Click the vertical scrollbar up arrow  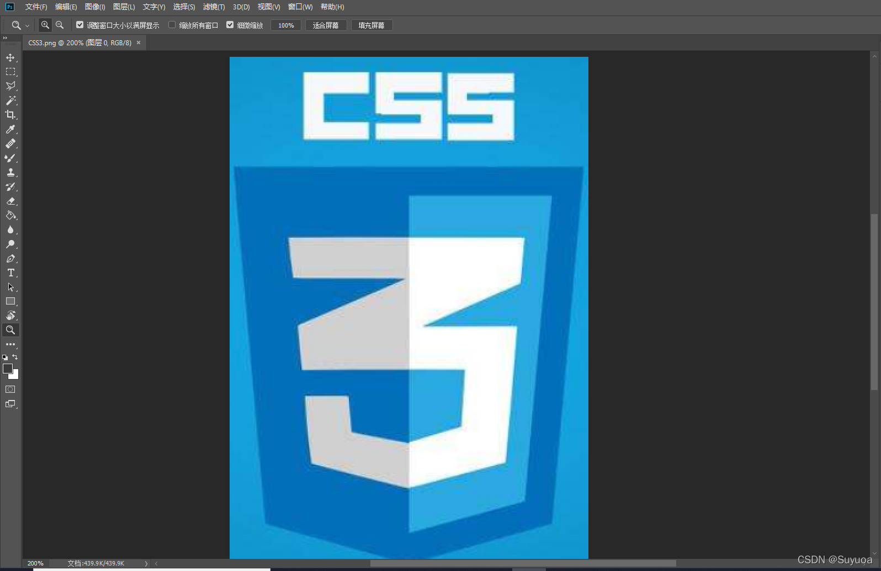[874, 56]
